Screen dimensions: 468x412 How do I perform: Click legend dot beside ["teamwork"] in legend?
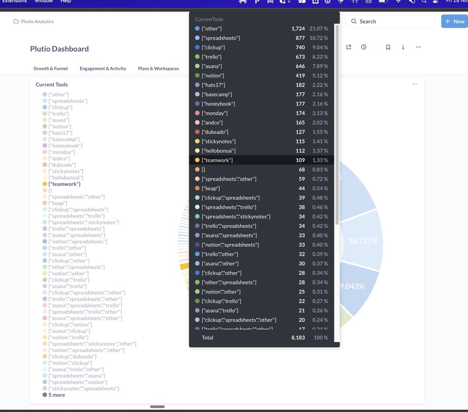point(45,184)
